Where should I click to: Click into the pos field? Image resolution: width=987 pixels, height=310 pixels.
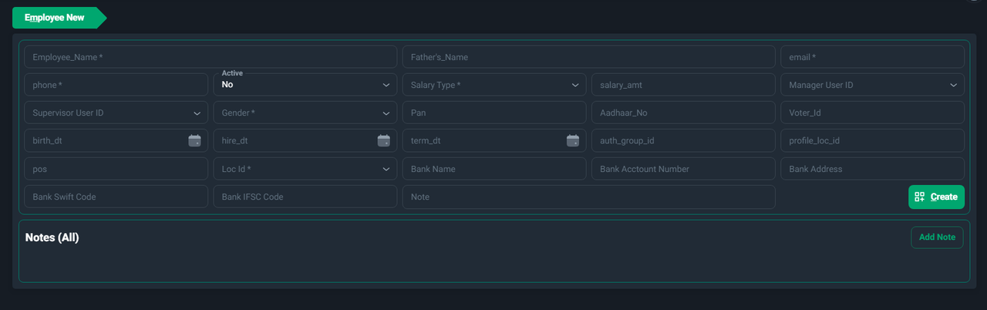tap(116, 169)
